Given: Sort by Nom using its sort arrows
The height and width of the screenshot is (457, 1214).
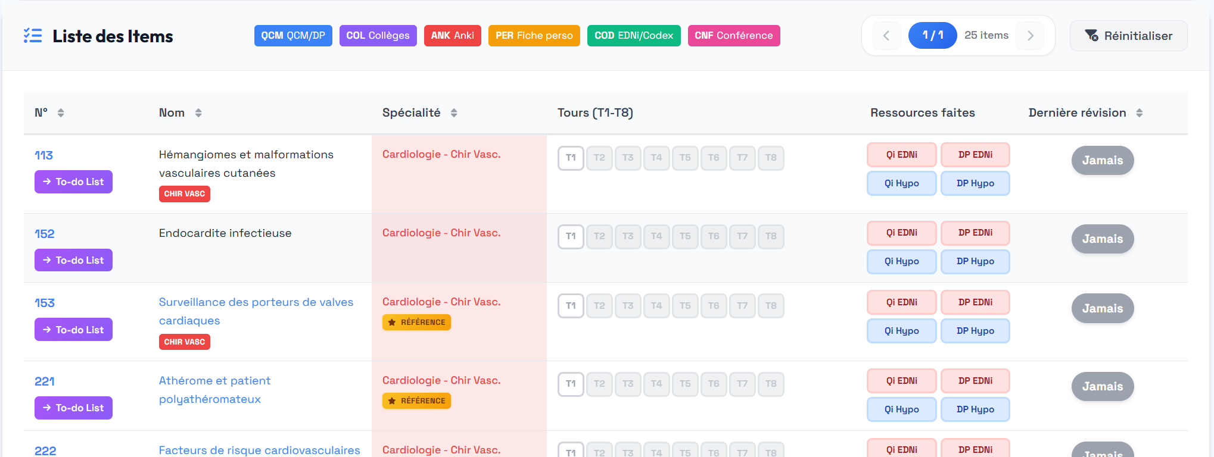Looking at the screenshot, I should [198, 113].
